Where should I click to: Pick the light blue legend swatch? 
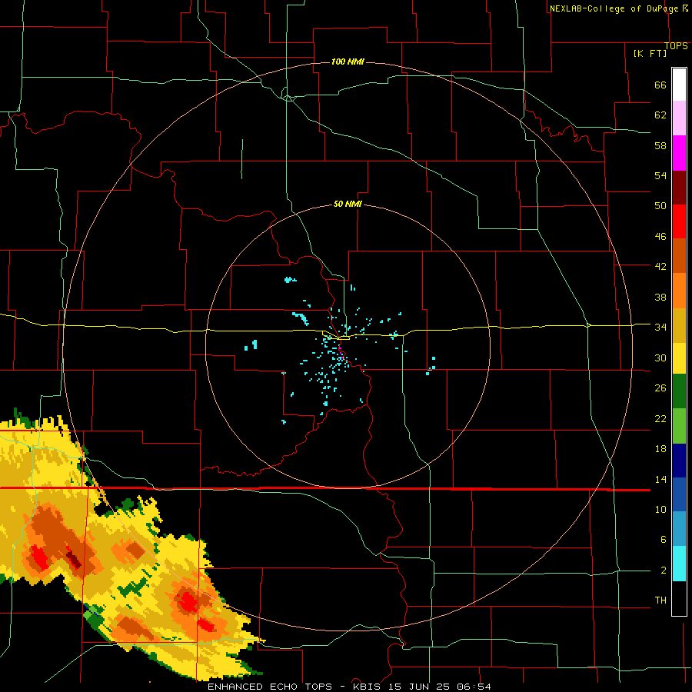[x=679, y=529]
